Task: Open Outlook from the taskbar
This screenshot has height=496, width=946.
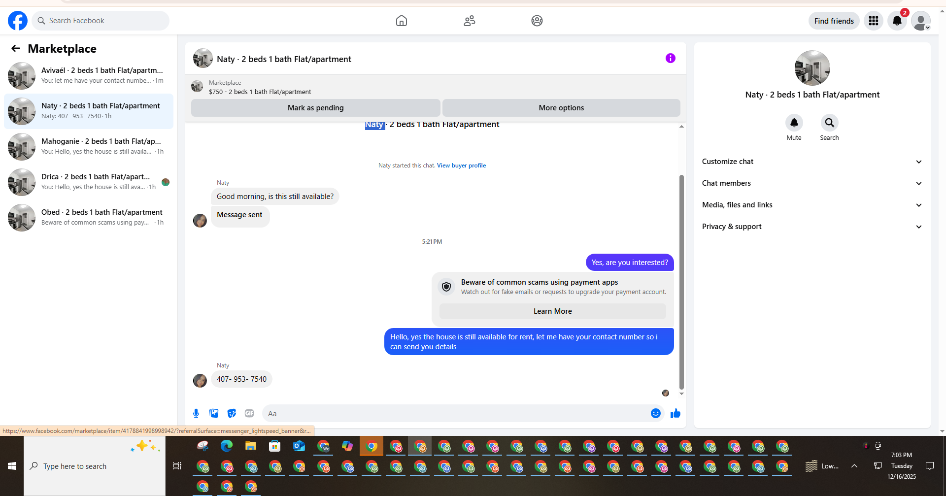Action: tap(299, 446)
